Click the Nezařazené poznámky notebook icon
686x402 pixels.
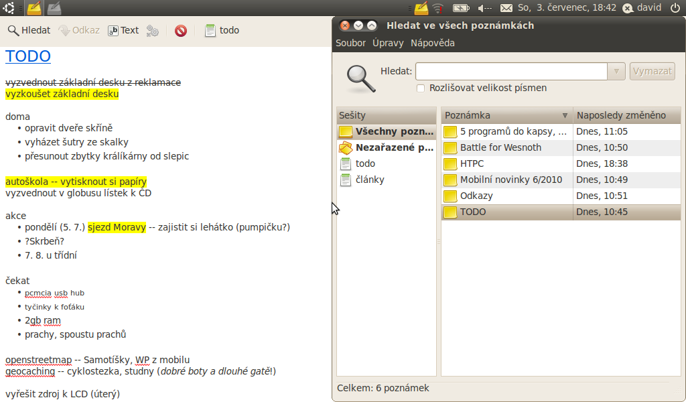pyautogui.click(x=346, y=148)
